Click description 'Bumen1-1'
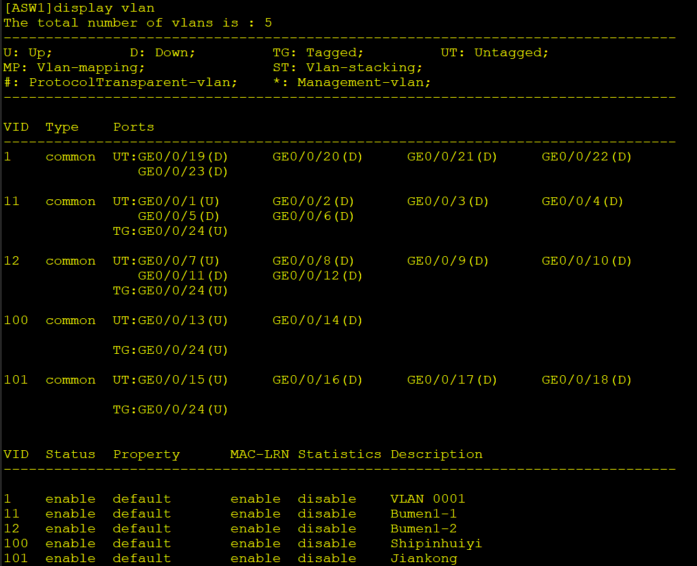Image resolution: width=697 pixels, height=566 pixels. pos(424,514)
